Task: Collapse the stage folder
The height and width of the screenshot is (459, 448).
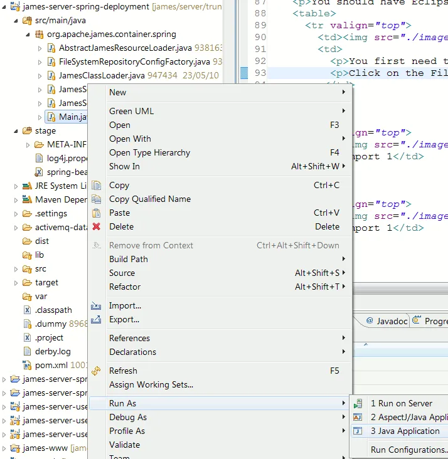Action: click(x=16, y=131)
